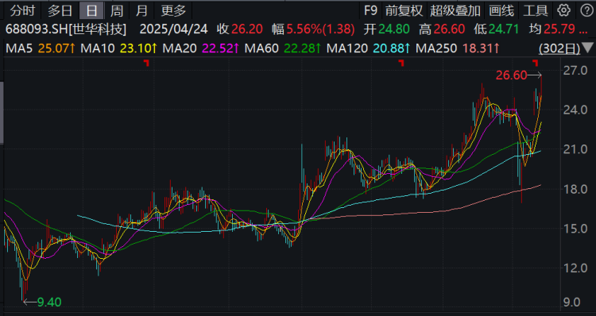
Task: Open the F9 deep data button
Action: [x=370, y=10]
